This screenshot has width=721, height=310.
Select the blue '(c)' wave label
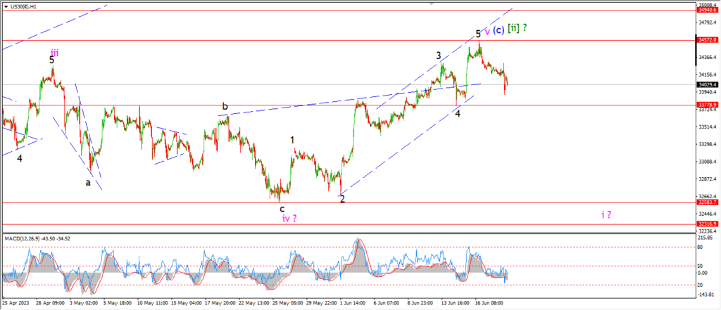[499, 30]
